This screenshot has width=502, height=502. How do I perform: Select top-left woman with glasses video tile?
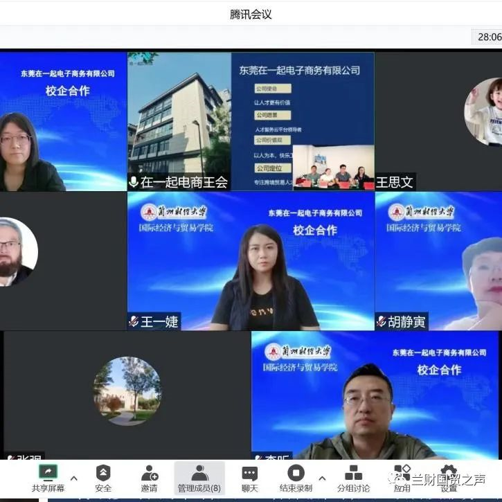[x=64, y=121]
